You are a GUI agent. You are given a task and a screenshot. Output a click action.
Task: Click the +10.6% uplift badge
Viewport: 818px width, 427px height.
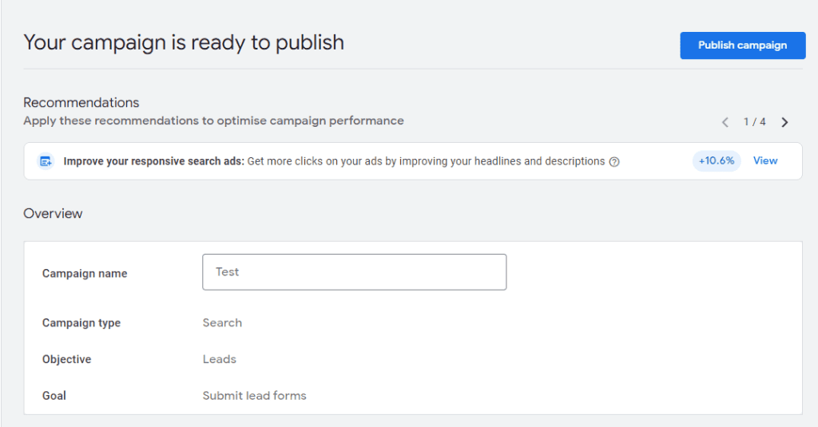point(717,161)
